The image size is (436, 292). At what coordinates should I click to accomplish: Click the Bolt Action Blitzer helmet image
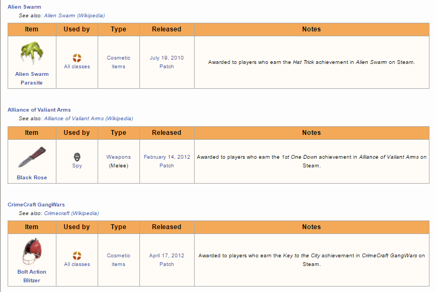click(x=31, y=251)
